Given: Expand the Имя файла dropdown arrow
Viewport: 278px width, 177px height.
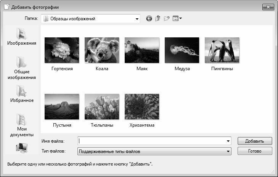Looking at the screenshot, I should point(228,141).
